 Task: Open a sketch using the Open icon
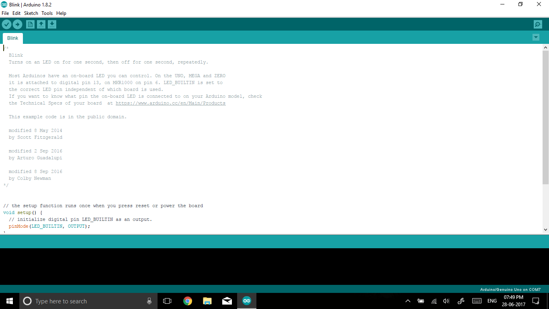(x=41, y=24)
